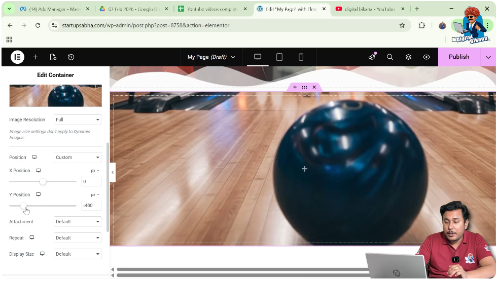The image size is (497, 281).
Task: Open the History clock icon
Action: click(x=71, y=57)
